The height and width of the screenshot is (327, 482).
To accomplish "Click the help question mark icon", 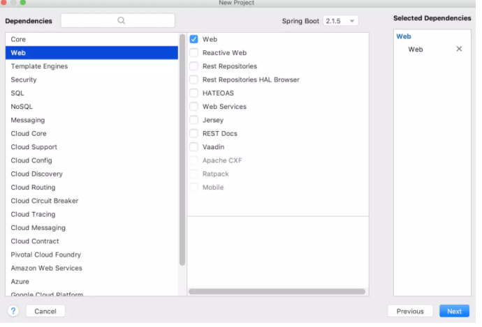I will tap(13, 311).
